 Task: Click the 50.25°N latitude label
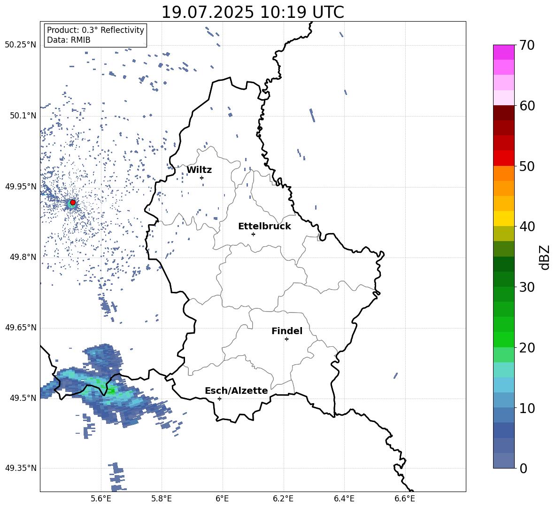(x=21, y=45)
